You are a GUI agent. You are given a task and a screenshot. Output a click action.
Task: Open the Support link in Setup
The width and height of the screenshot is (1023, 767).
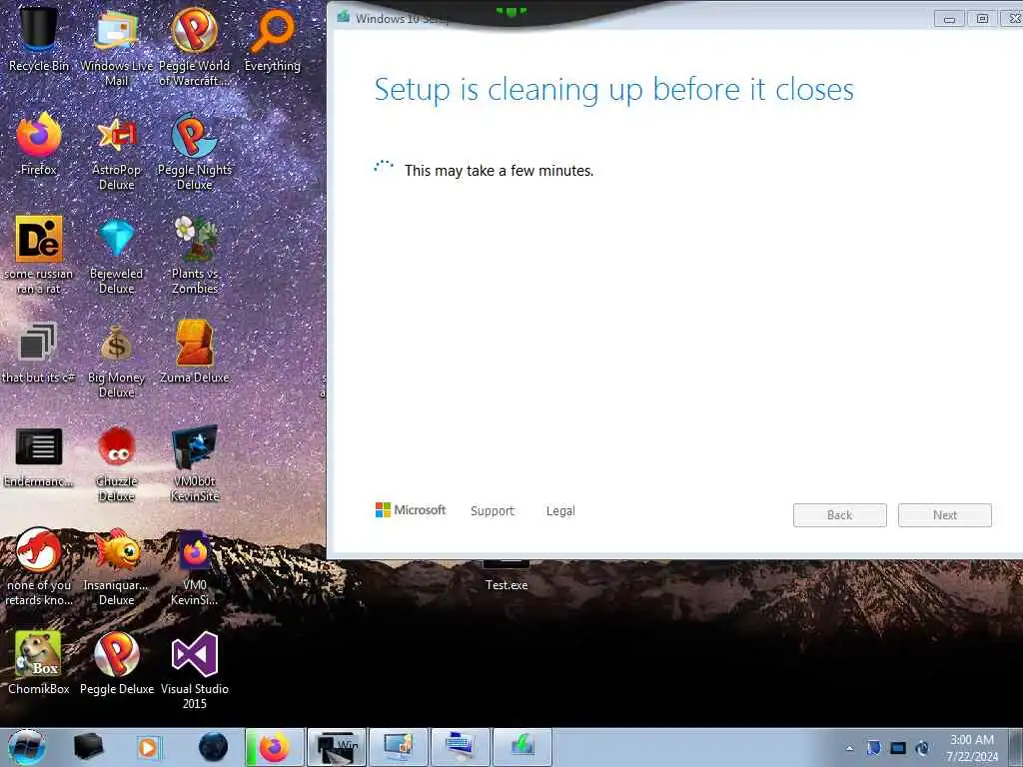coord(493,510)
